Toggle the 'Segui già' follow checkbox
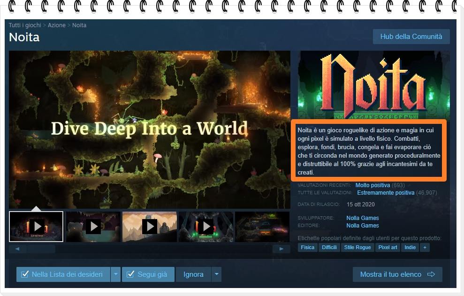 (x=131, y=274)
